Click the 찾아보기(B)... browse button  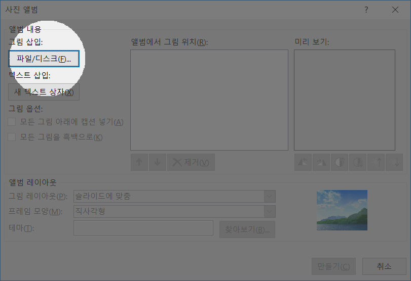point(247,229)
